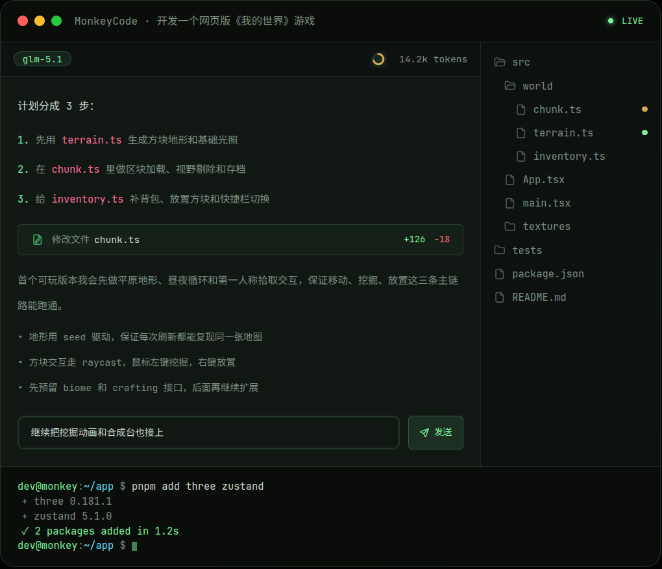The height and width of the screenshot is (569, 662).
Task: Expand the src folder icon
Action: click(500, 62)
